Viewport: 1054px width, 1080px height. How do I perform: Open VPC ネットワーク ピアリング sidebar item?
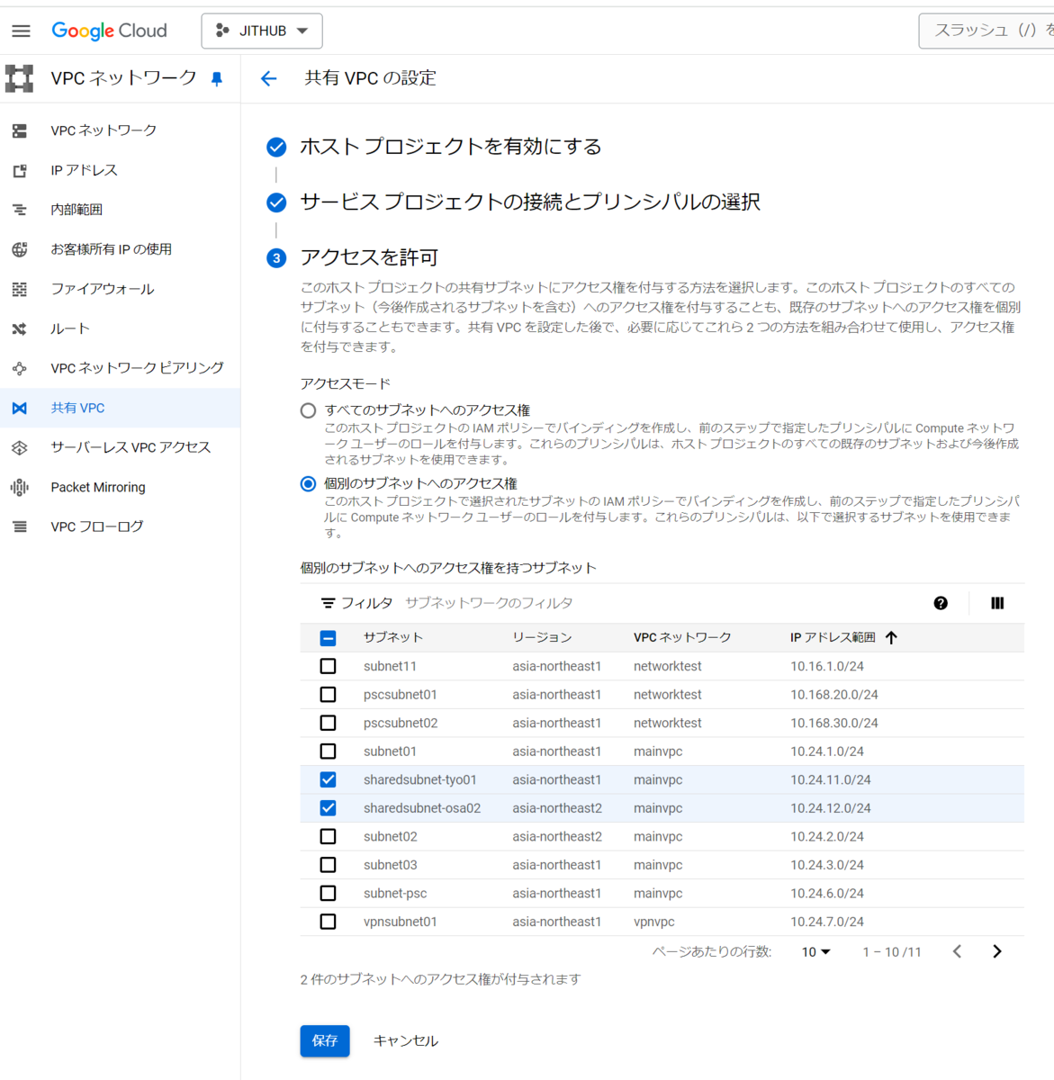point(137,368)
